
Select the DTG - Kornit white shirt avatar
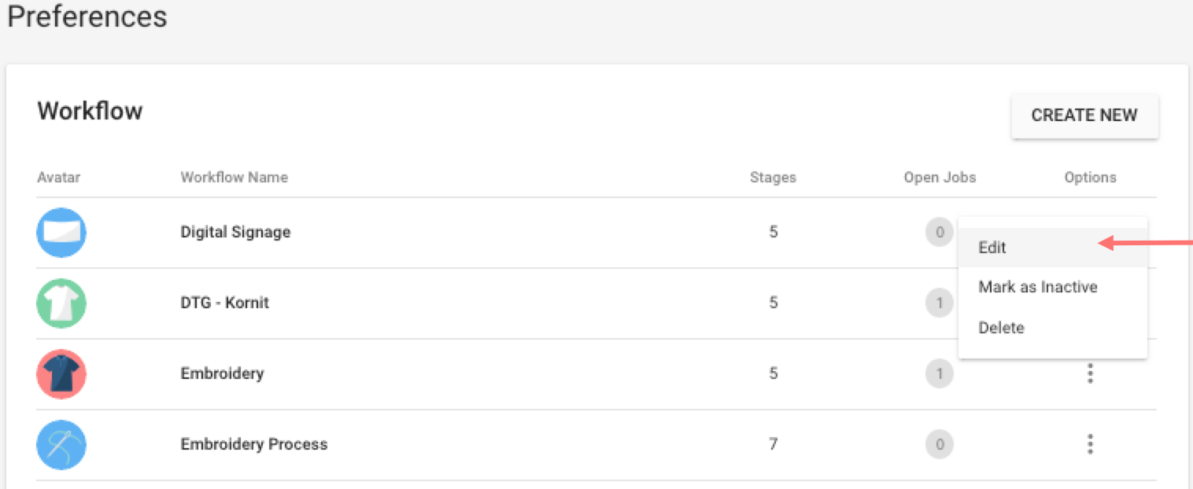click(61, 303)
